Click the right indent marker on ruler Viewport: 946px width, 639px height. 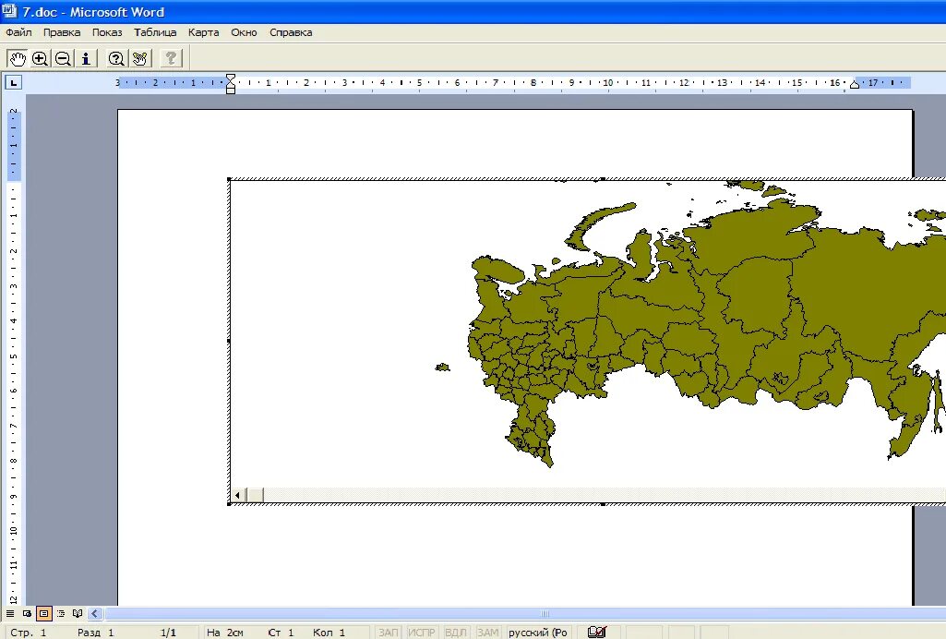855,85
